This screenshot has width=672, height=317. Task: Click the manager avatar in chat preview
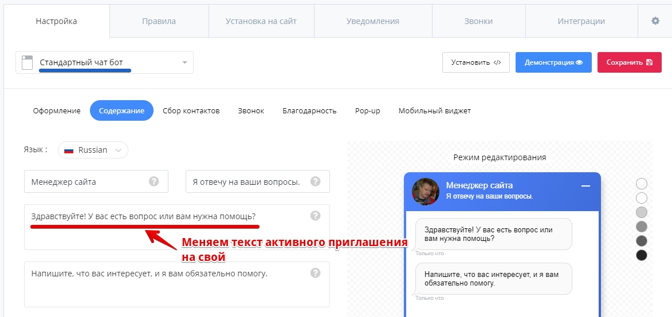pos(426,191)
